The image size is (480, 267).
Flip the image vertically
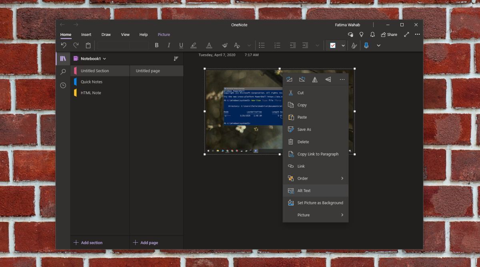point(328,79)
